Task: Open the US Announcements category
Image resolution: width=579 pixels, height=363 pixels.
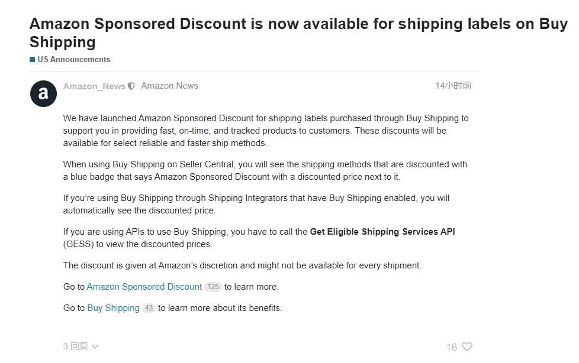Action: [x=73, y=60]
